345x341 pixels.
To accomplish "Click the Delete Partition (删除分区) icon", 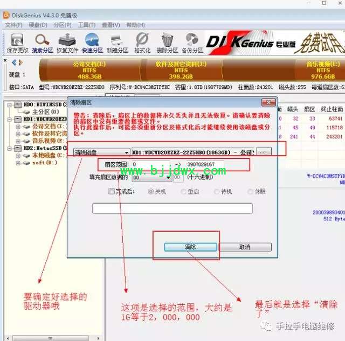I will click(x=167, y=43).
